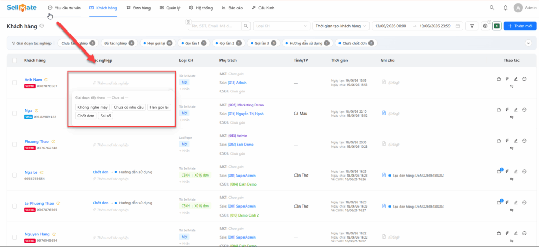Select the Nga row checkbox
The image size is (539, 247).
coord(14,114)
